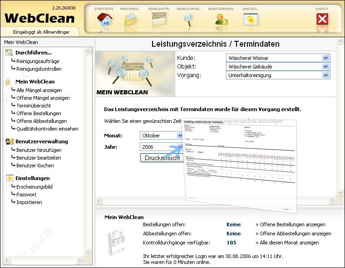This screenshot has width=345, height=268.
Task: Click the Eingeloggt als Allmendinger label
Action: (41, 32)
